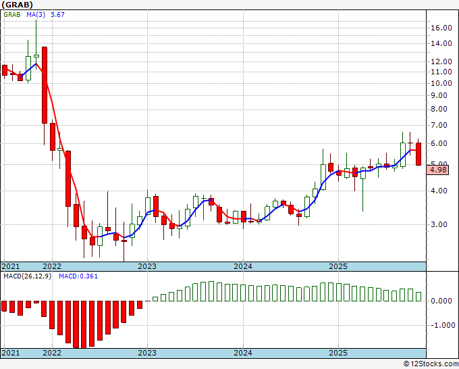
Task: Click 2025 on the MACD timeline
Action: coord(338,353)
